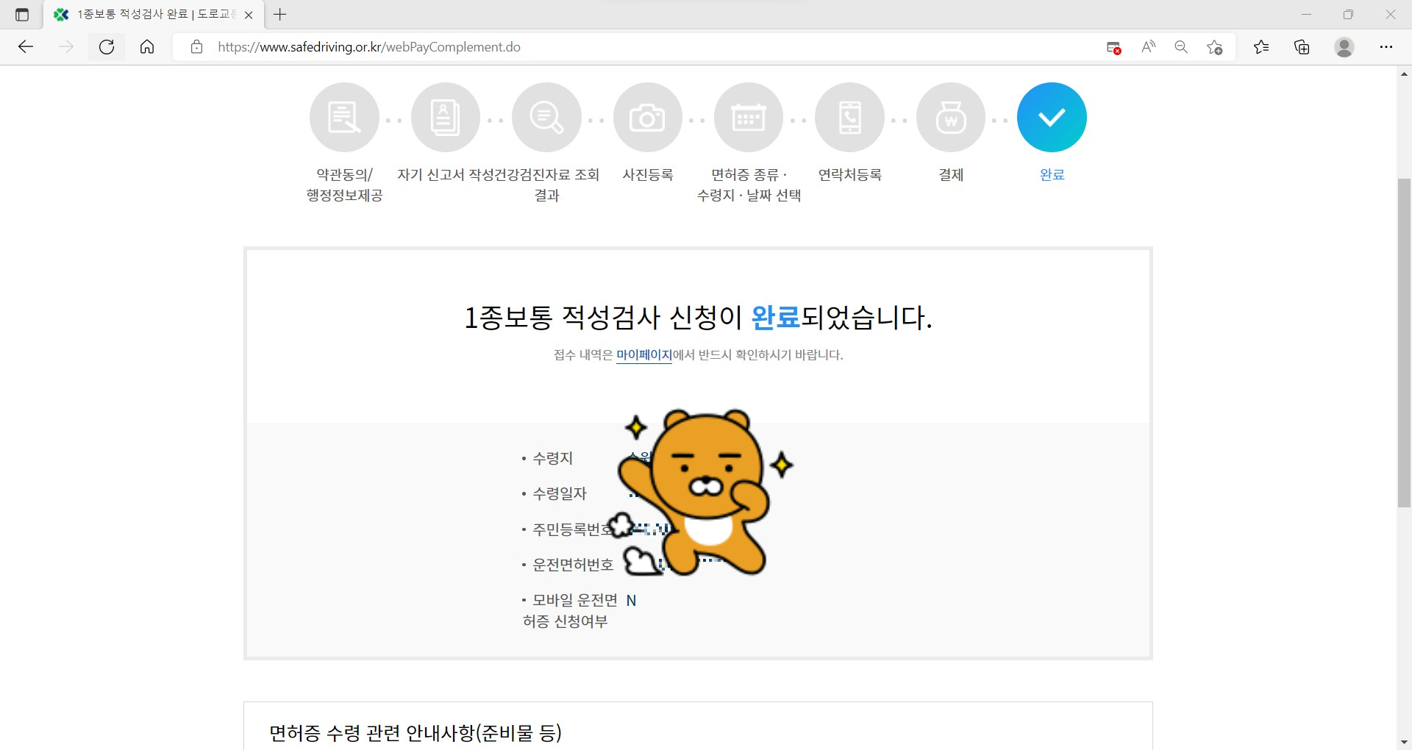
Task: Open the 마이페이지 link
Action: point(644,354)
